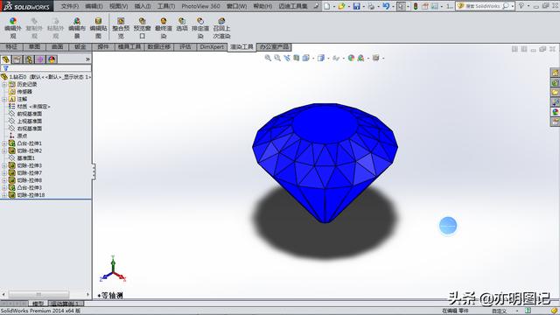Open the Preview Window (预览窗口) tool
This screenshot has width=560, height=315.
pos(142,27)
